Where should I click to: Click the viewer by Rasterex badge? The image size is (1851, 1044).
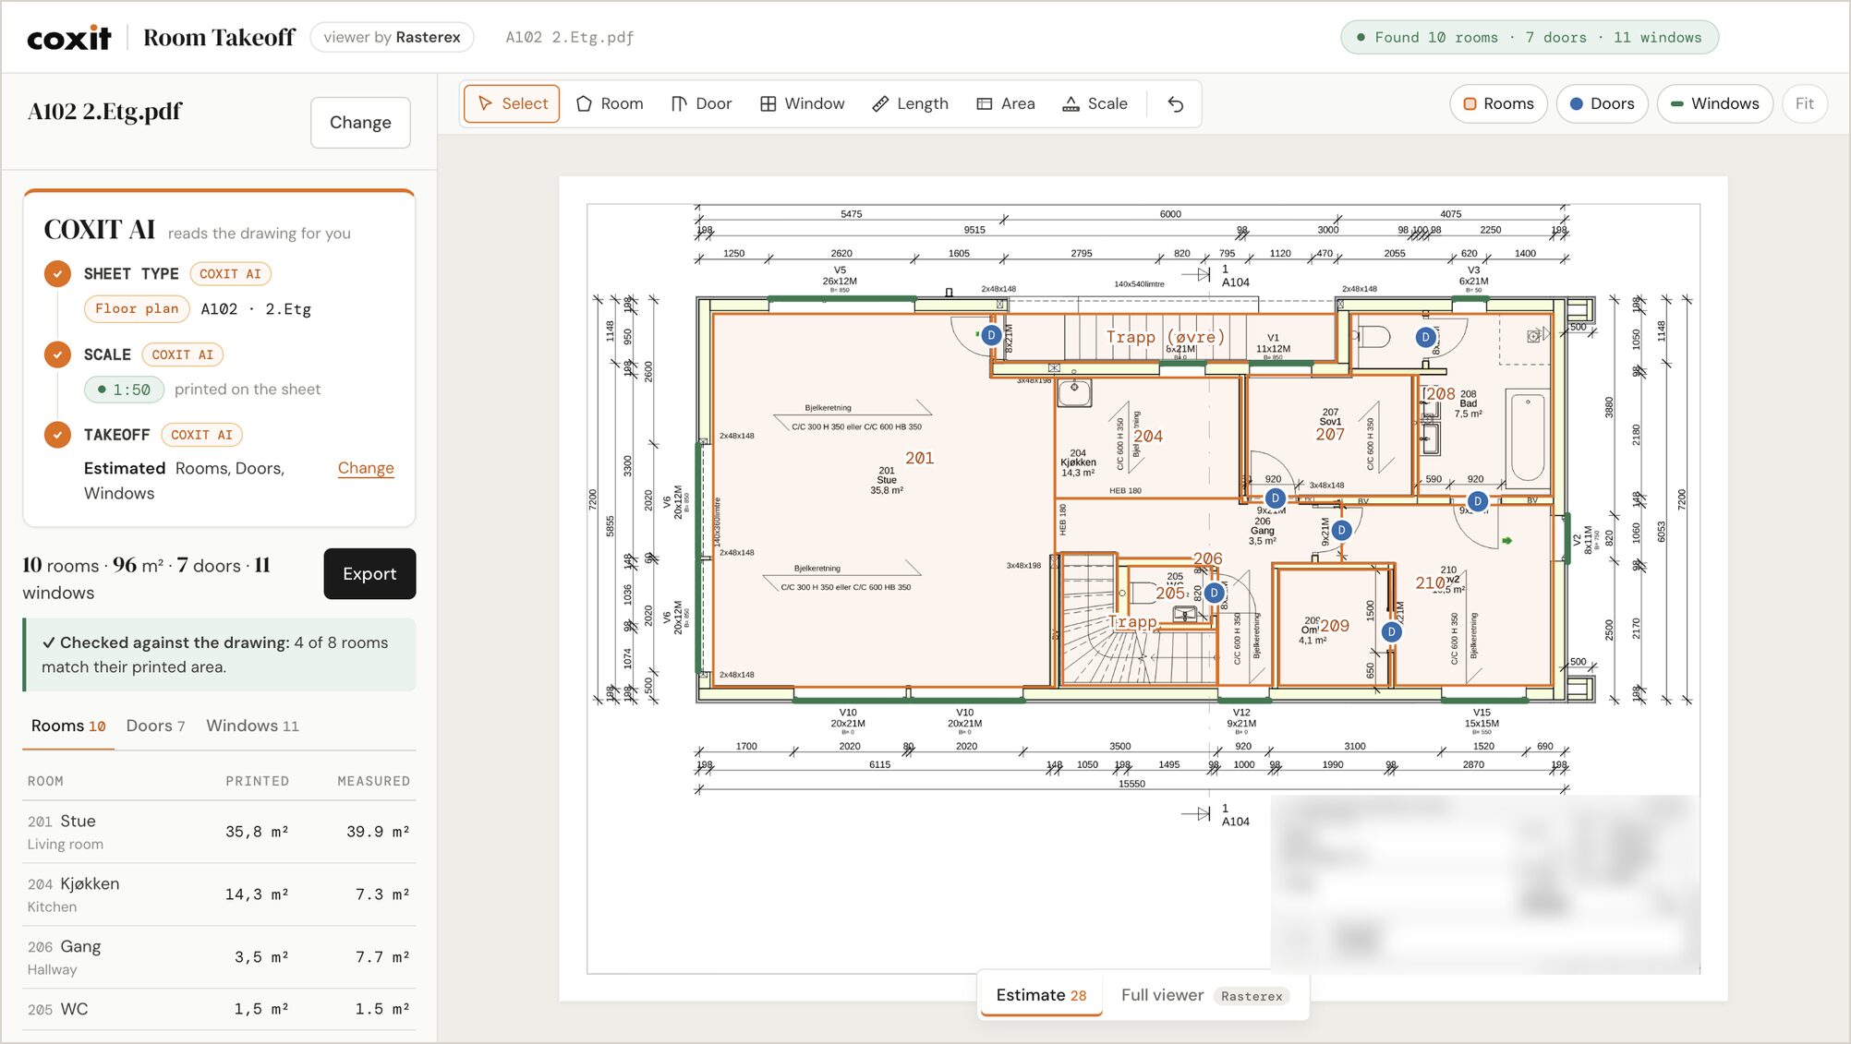(x=392, y=37)
